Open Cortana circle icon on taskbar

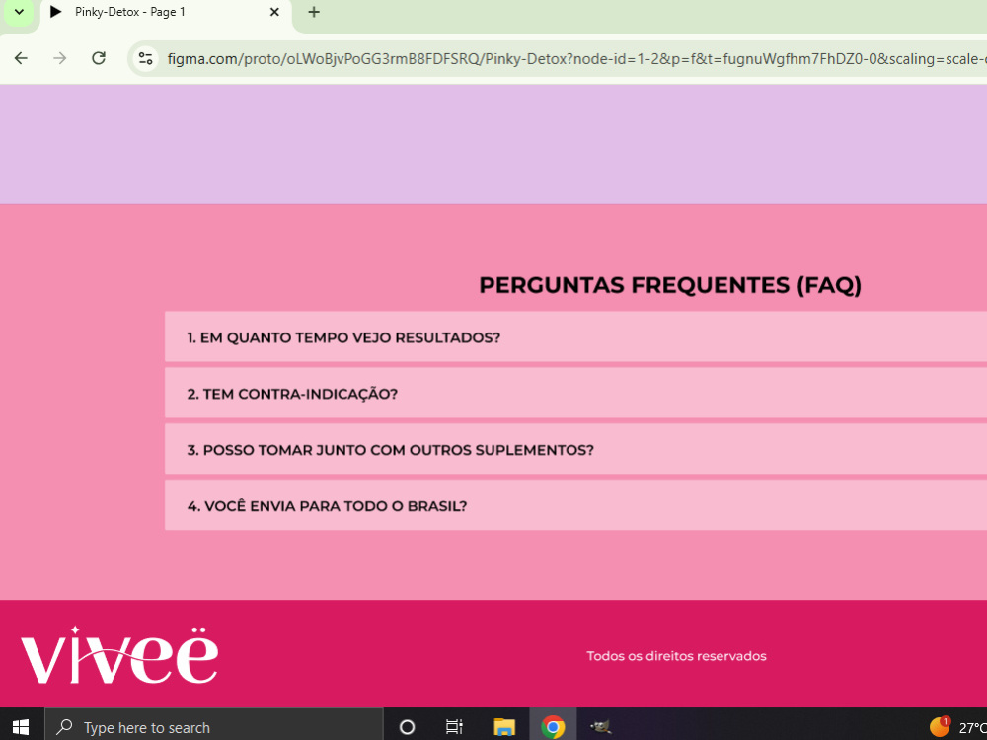[x=408, y=727]
